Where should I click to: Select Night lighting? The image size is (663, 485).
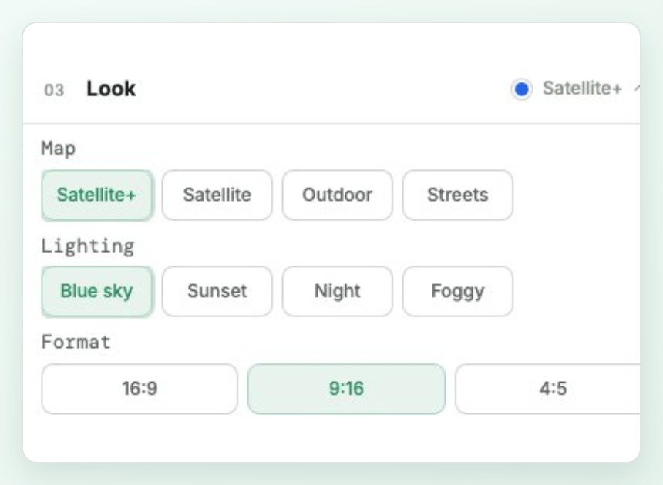pos(338,291)
